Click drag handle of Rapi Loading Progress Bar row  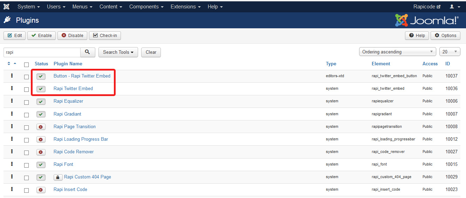point(12,139)
